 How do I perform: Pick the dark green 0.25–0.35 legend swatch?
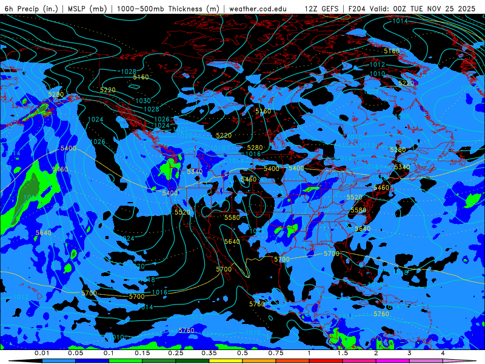[x=192, y=361]
